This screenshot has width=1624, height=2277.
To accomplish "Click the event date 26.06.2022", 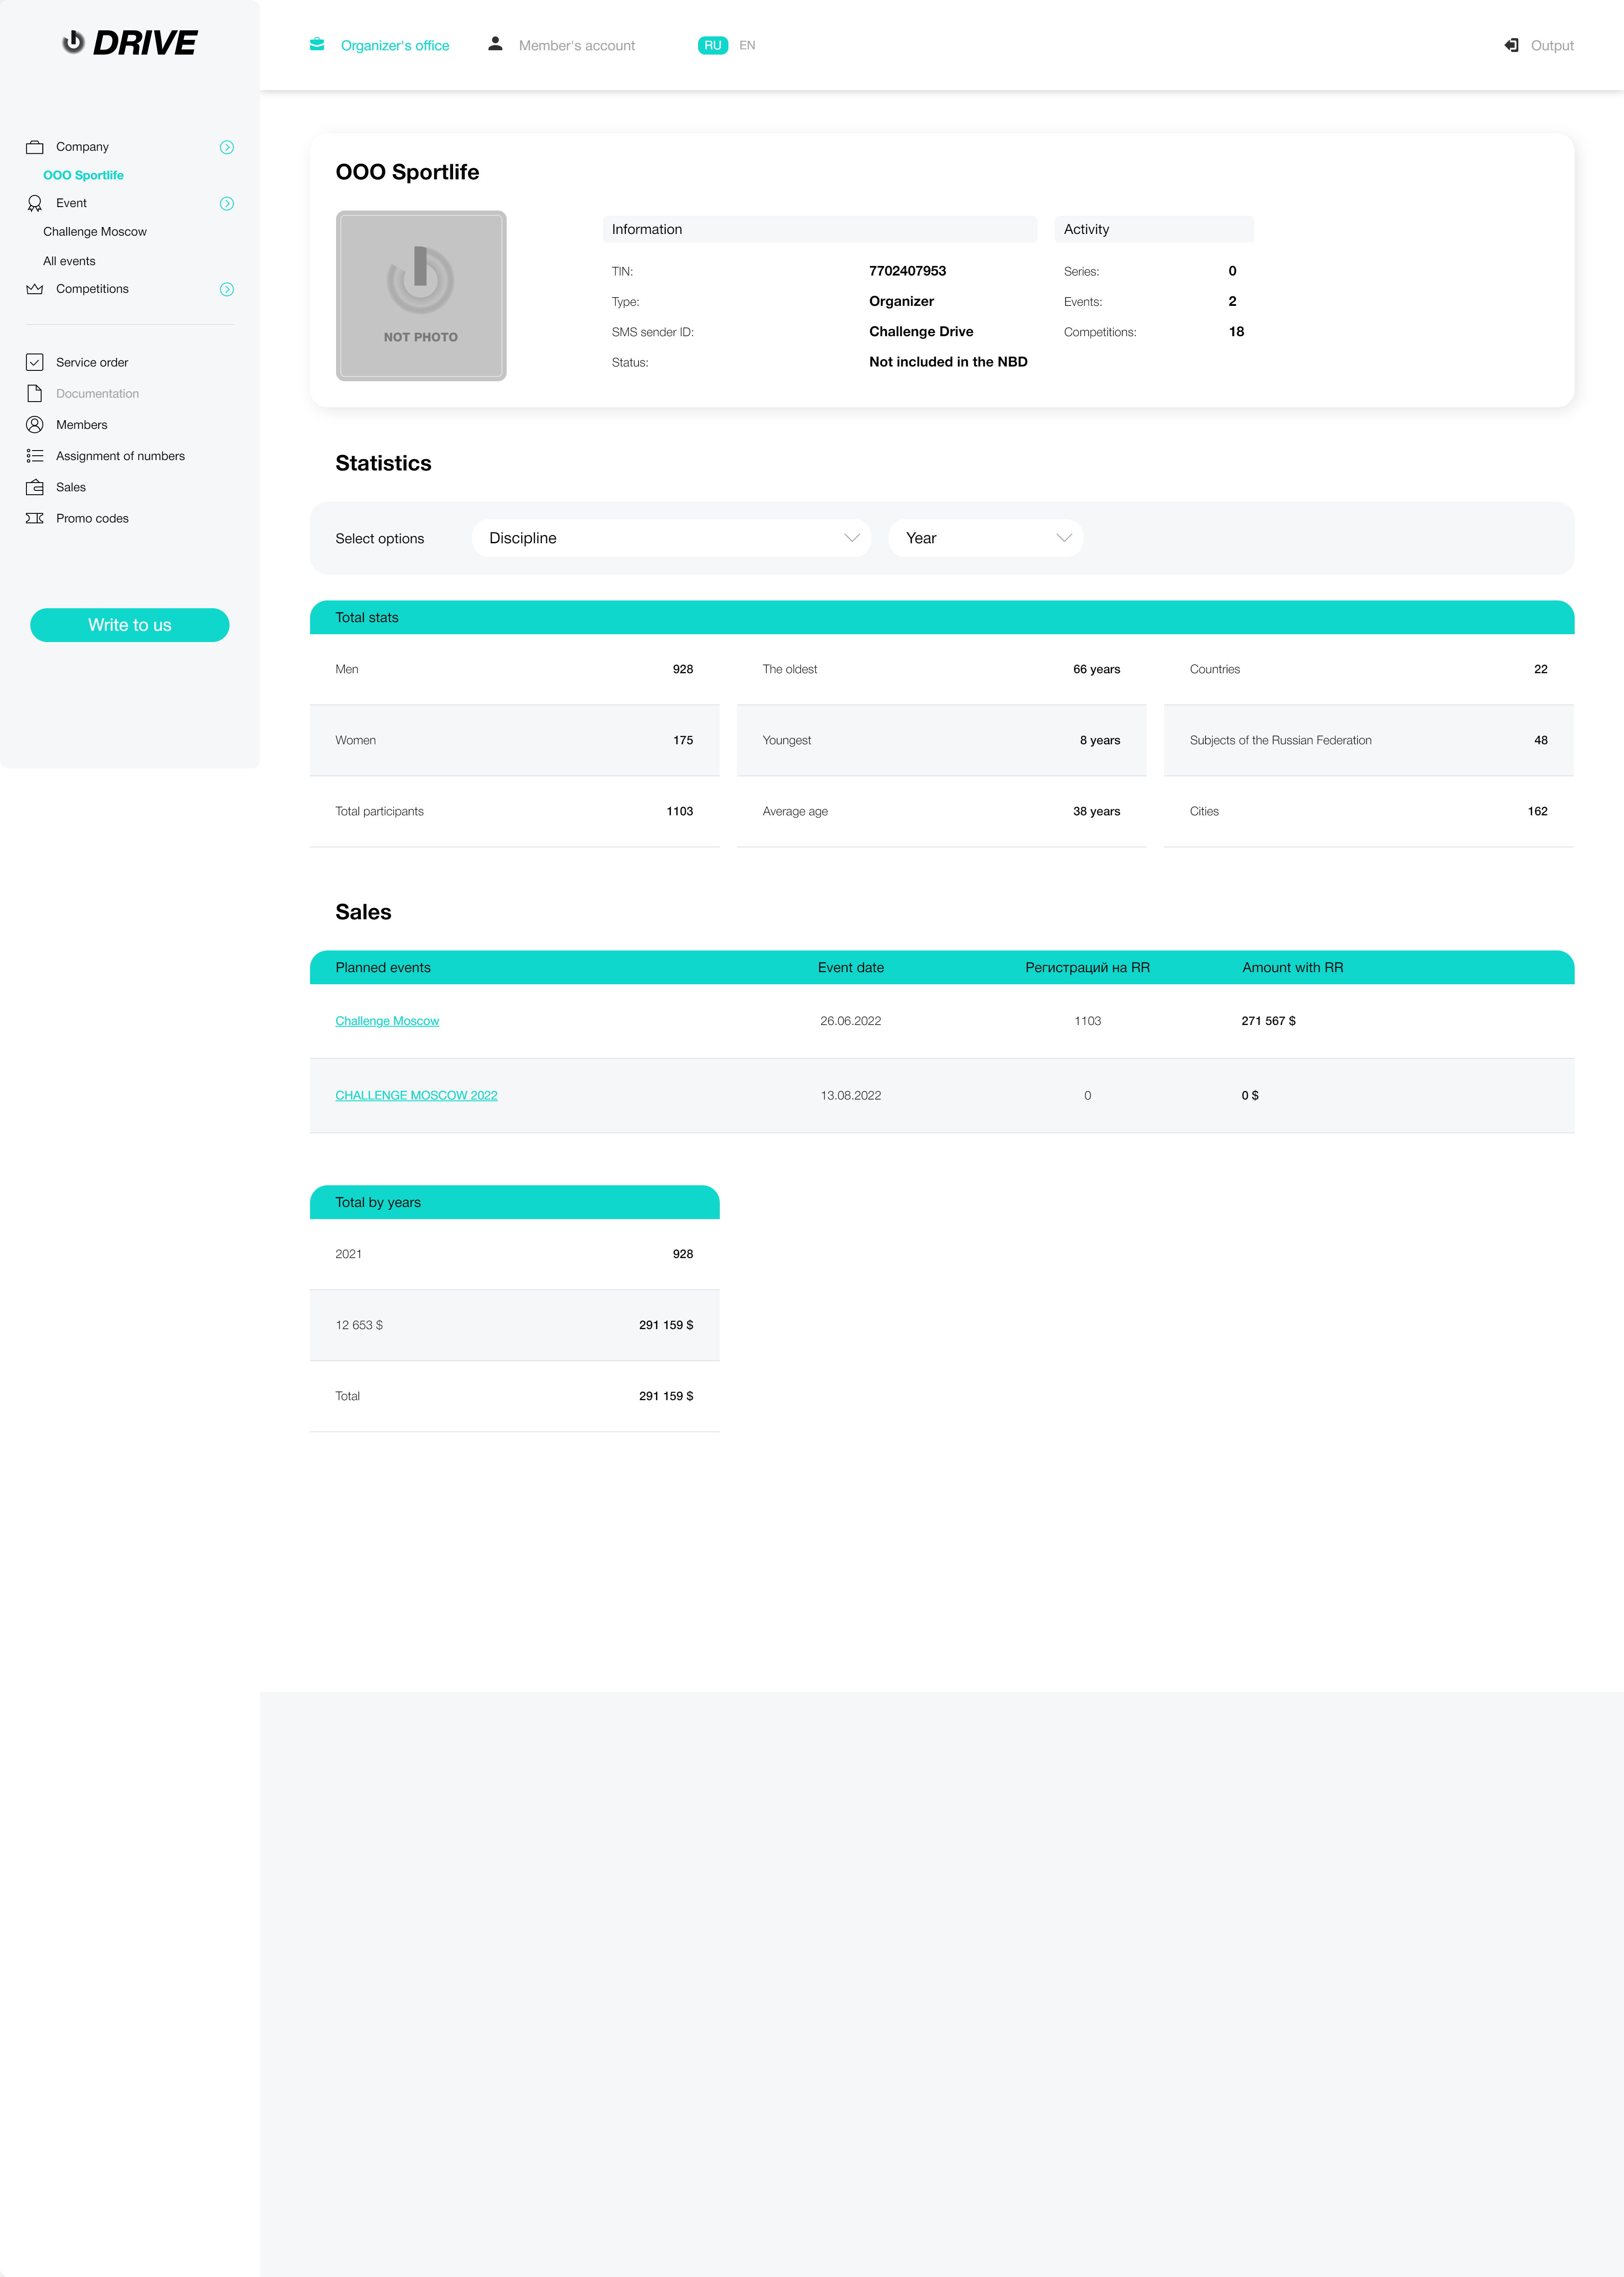I will tap(851, 1022).
